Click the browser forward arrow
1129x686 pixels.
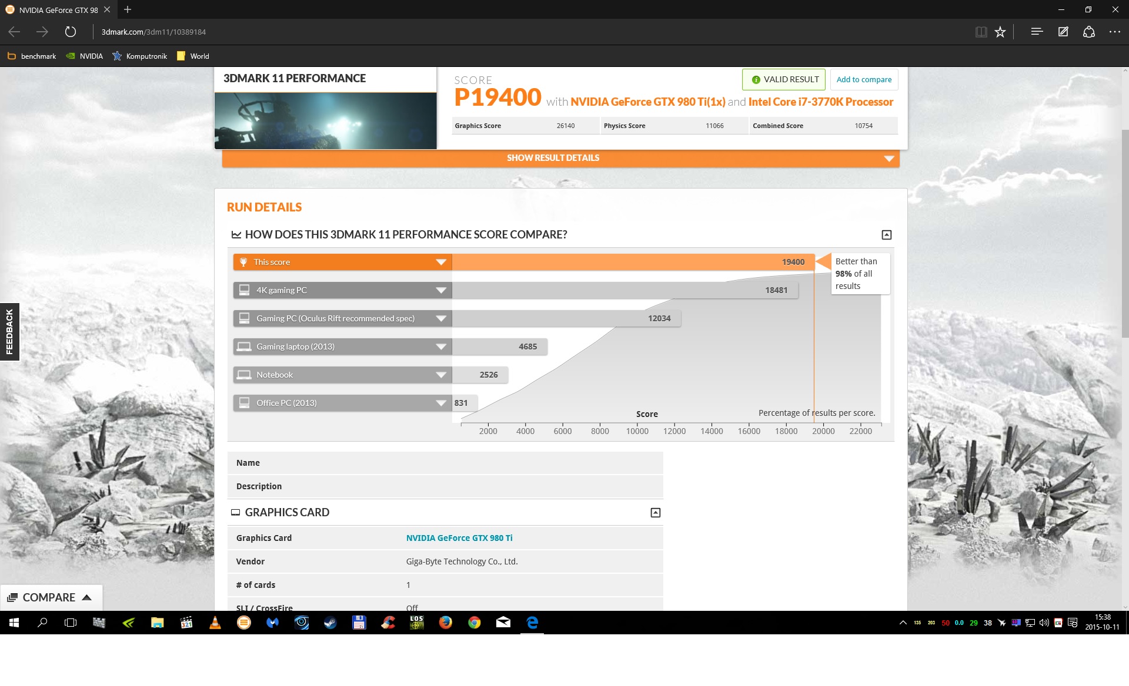point(42,32)
